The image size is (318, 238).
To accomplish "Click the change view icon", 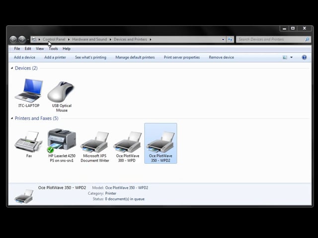I will (285, 58).
